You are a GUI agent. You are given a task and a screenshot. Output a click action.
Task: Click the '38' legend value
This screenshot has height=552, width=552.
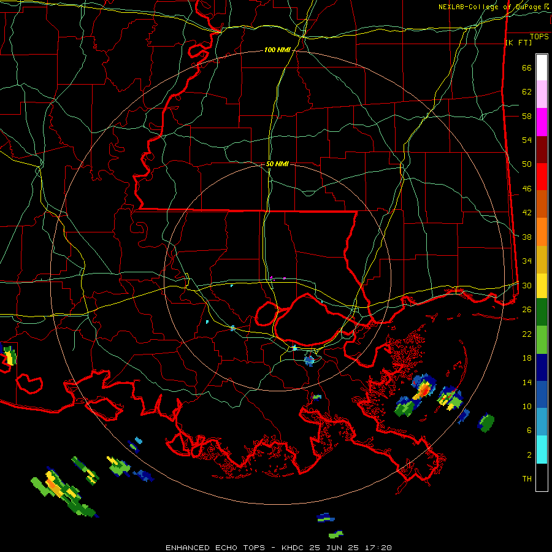(527, 237)
